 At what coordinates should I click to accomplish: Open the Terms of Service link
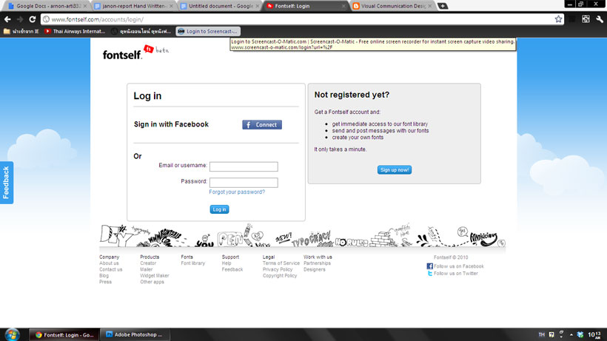coord(281,263)
